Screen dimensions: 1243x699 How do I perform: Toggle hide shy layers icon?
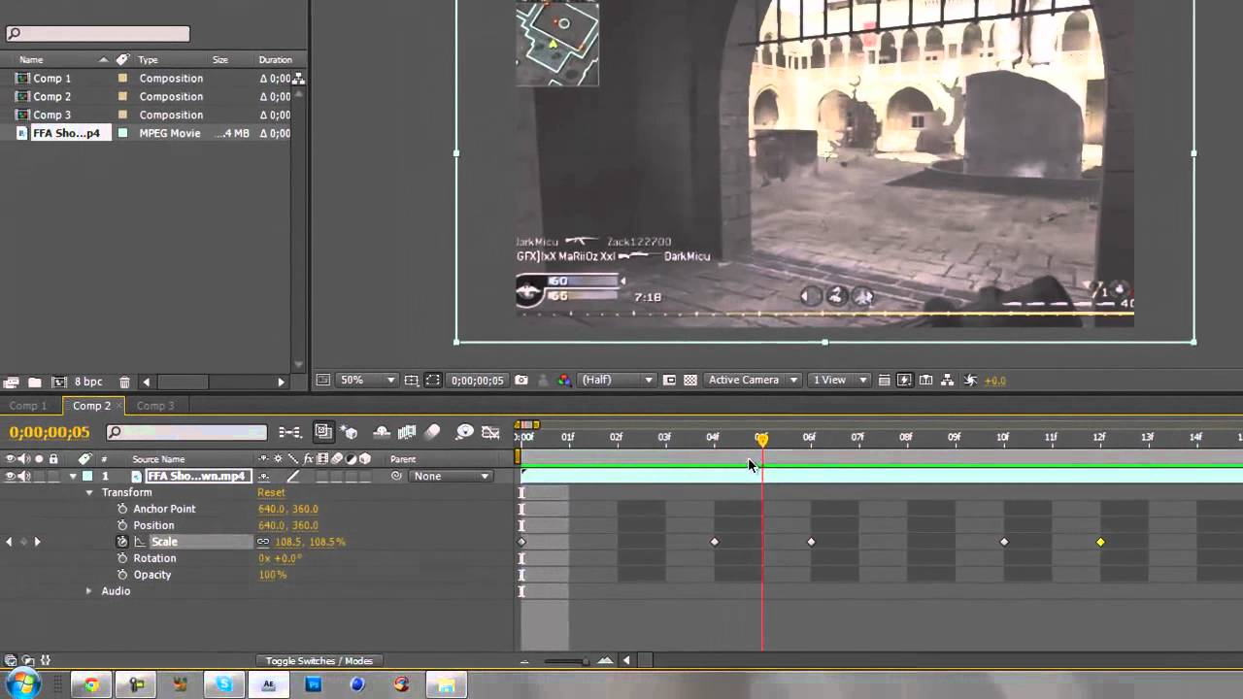point(382,432)
